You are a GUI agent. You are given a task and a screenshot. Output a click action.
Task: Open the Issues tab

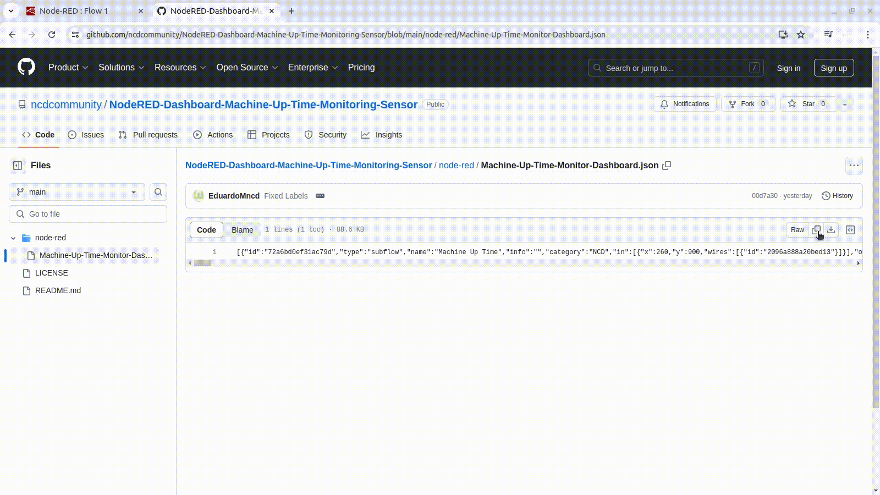tap(86, 135)
